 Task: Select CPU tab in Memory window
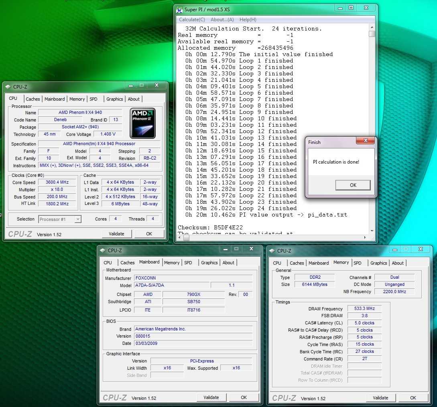click(277, 263)
